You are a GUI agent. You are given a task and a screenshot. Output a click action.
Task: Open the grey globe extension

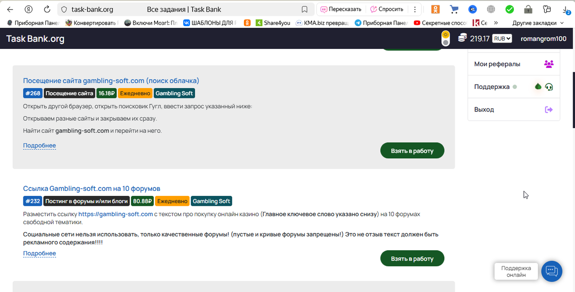pyautogui.click(x=491, y=9)
